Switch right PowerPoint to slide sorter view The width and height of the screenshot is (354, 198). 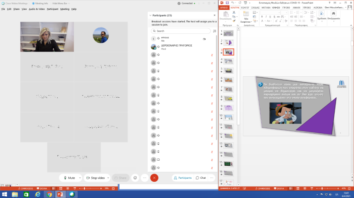[x=298, y=188]
